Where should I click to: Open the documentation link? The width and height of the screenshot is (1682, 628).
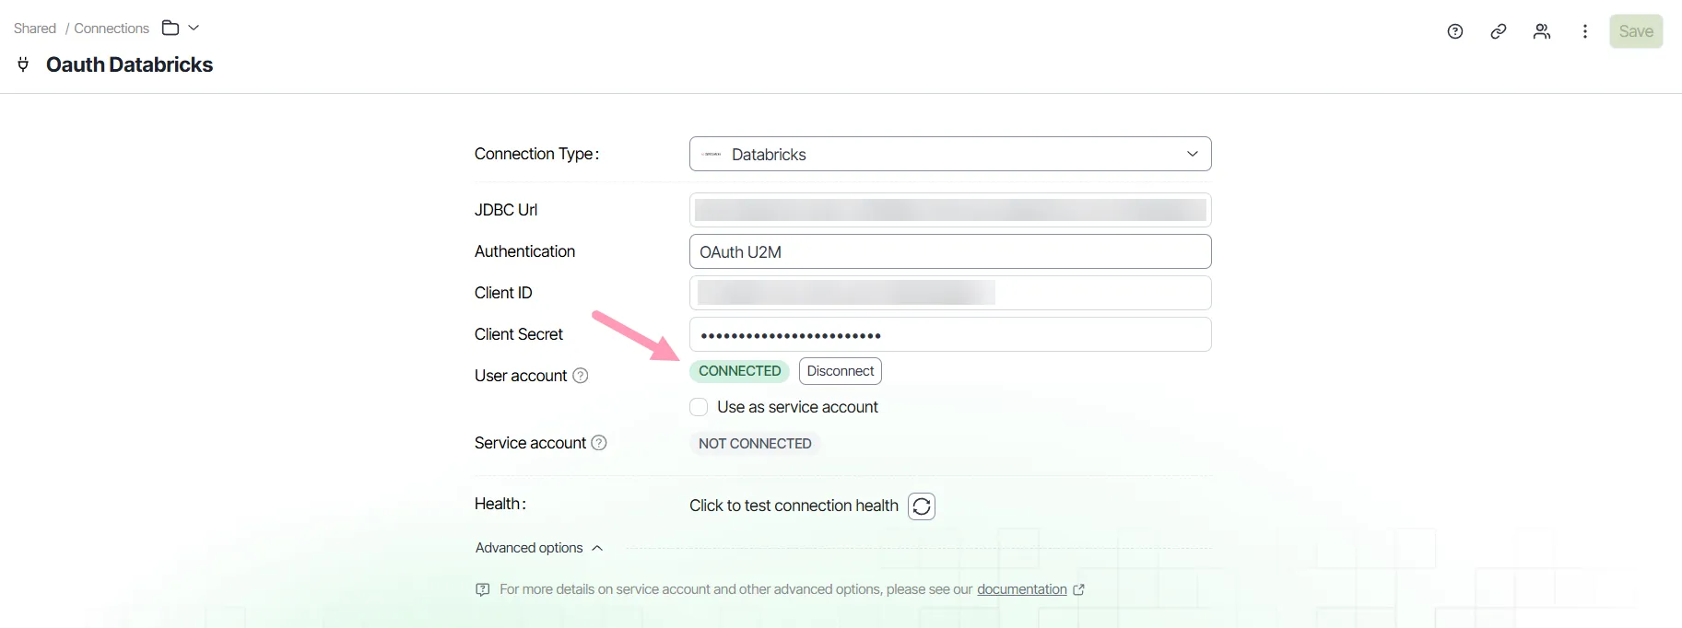1022,589
